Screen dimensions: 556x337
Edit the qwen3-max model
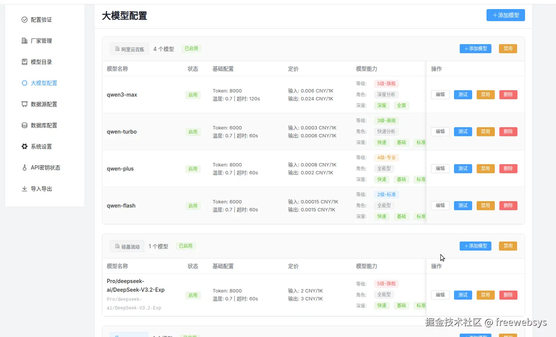pos(440,95)
